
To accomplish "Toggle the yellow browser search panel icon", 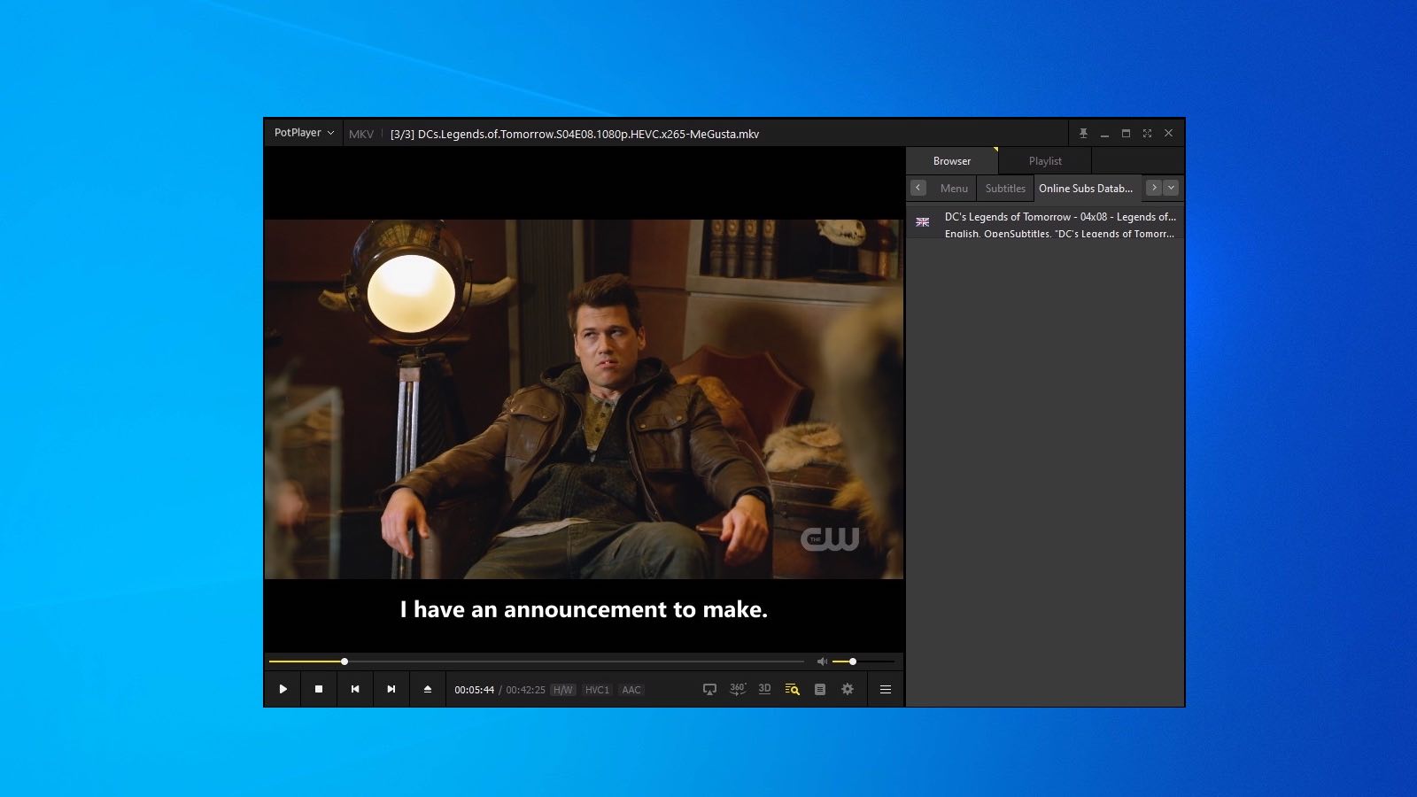I will [792, 689].
